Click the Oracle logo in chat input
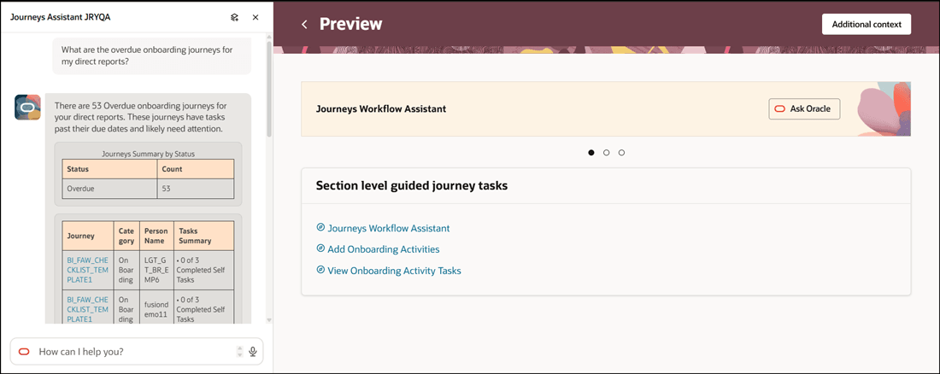The width and height of the screenshot is (940, 374). pyautogui.click(x=24, y=352)
